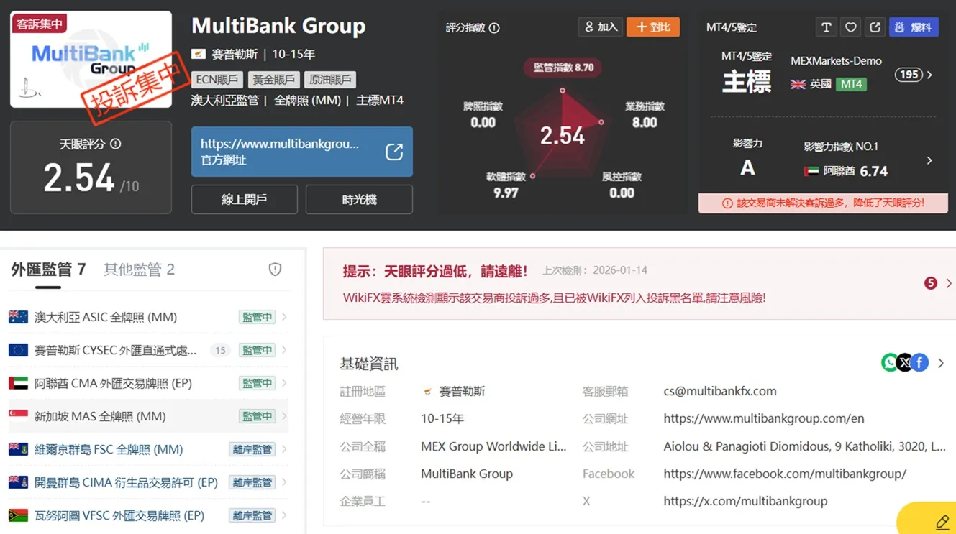Open the official website link button
This screenshot has height=534, width=956.
pos(302,152)
